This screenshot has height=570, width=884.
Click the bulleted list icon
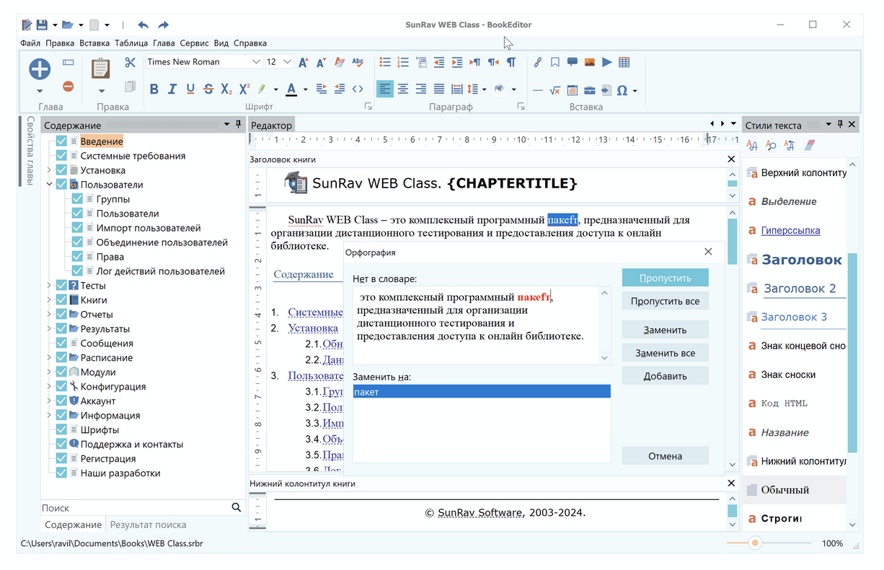[385, 62]
